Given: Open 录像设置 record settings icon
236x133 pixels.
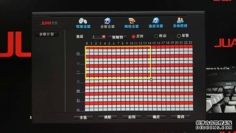Looking at the screenshot, I should (107, 21).
